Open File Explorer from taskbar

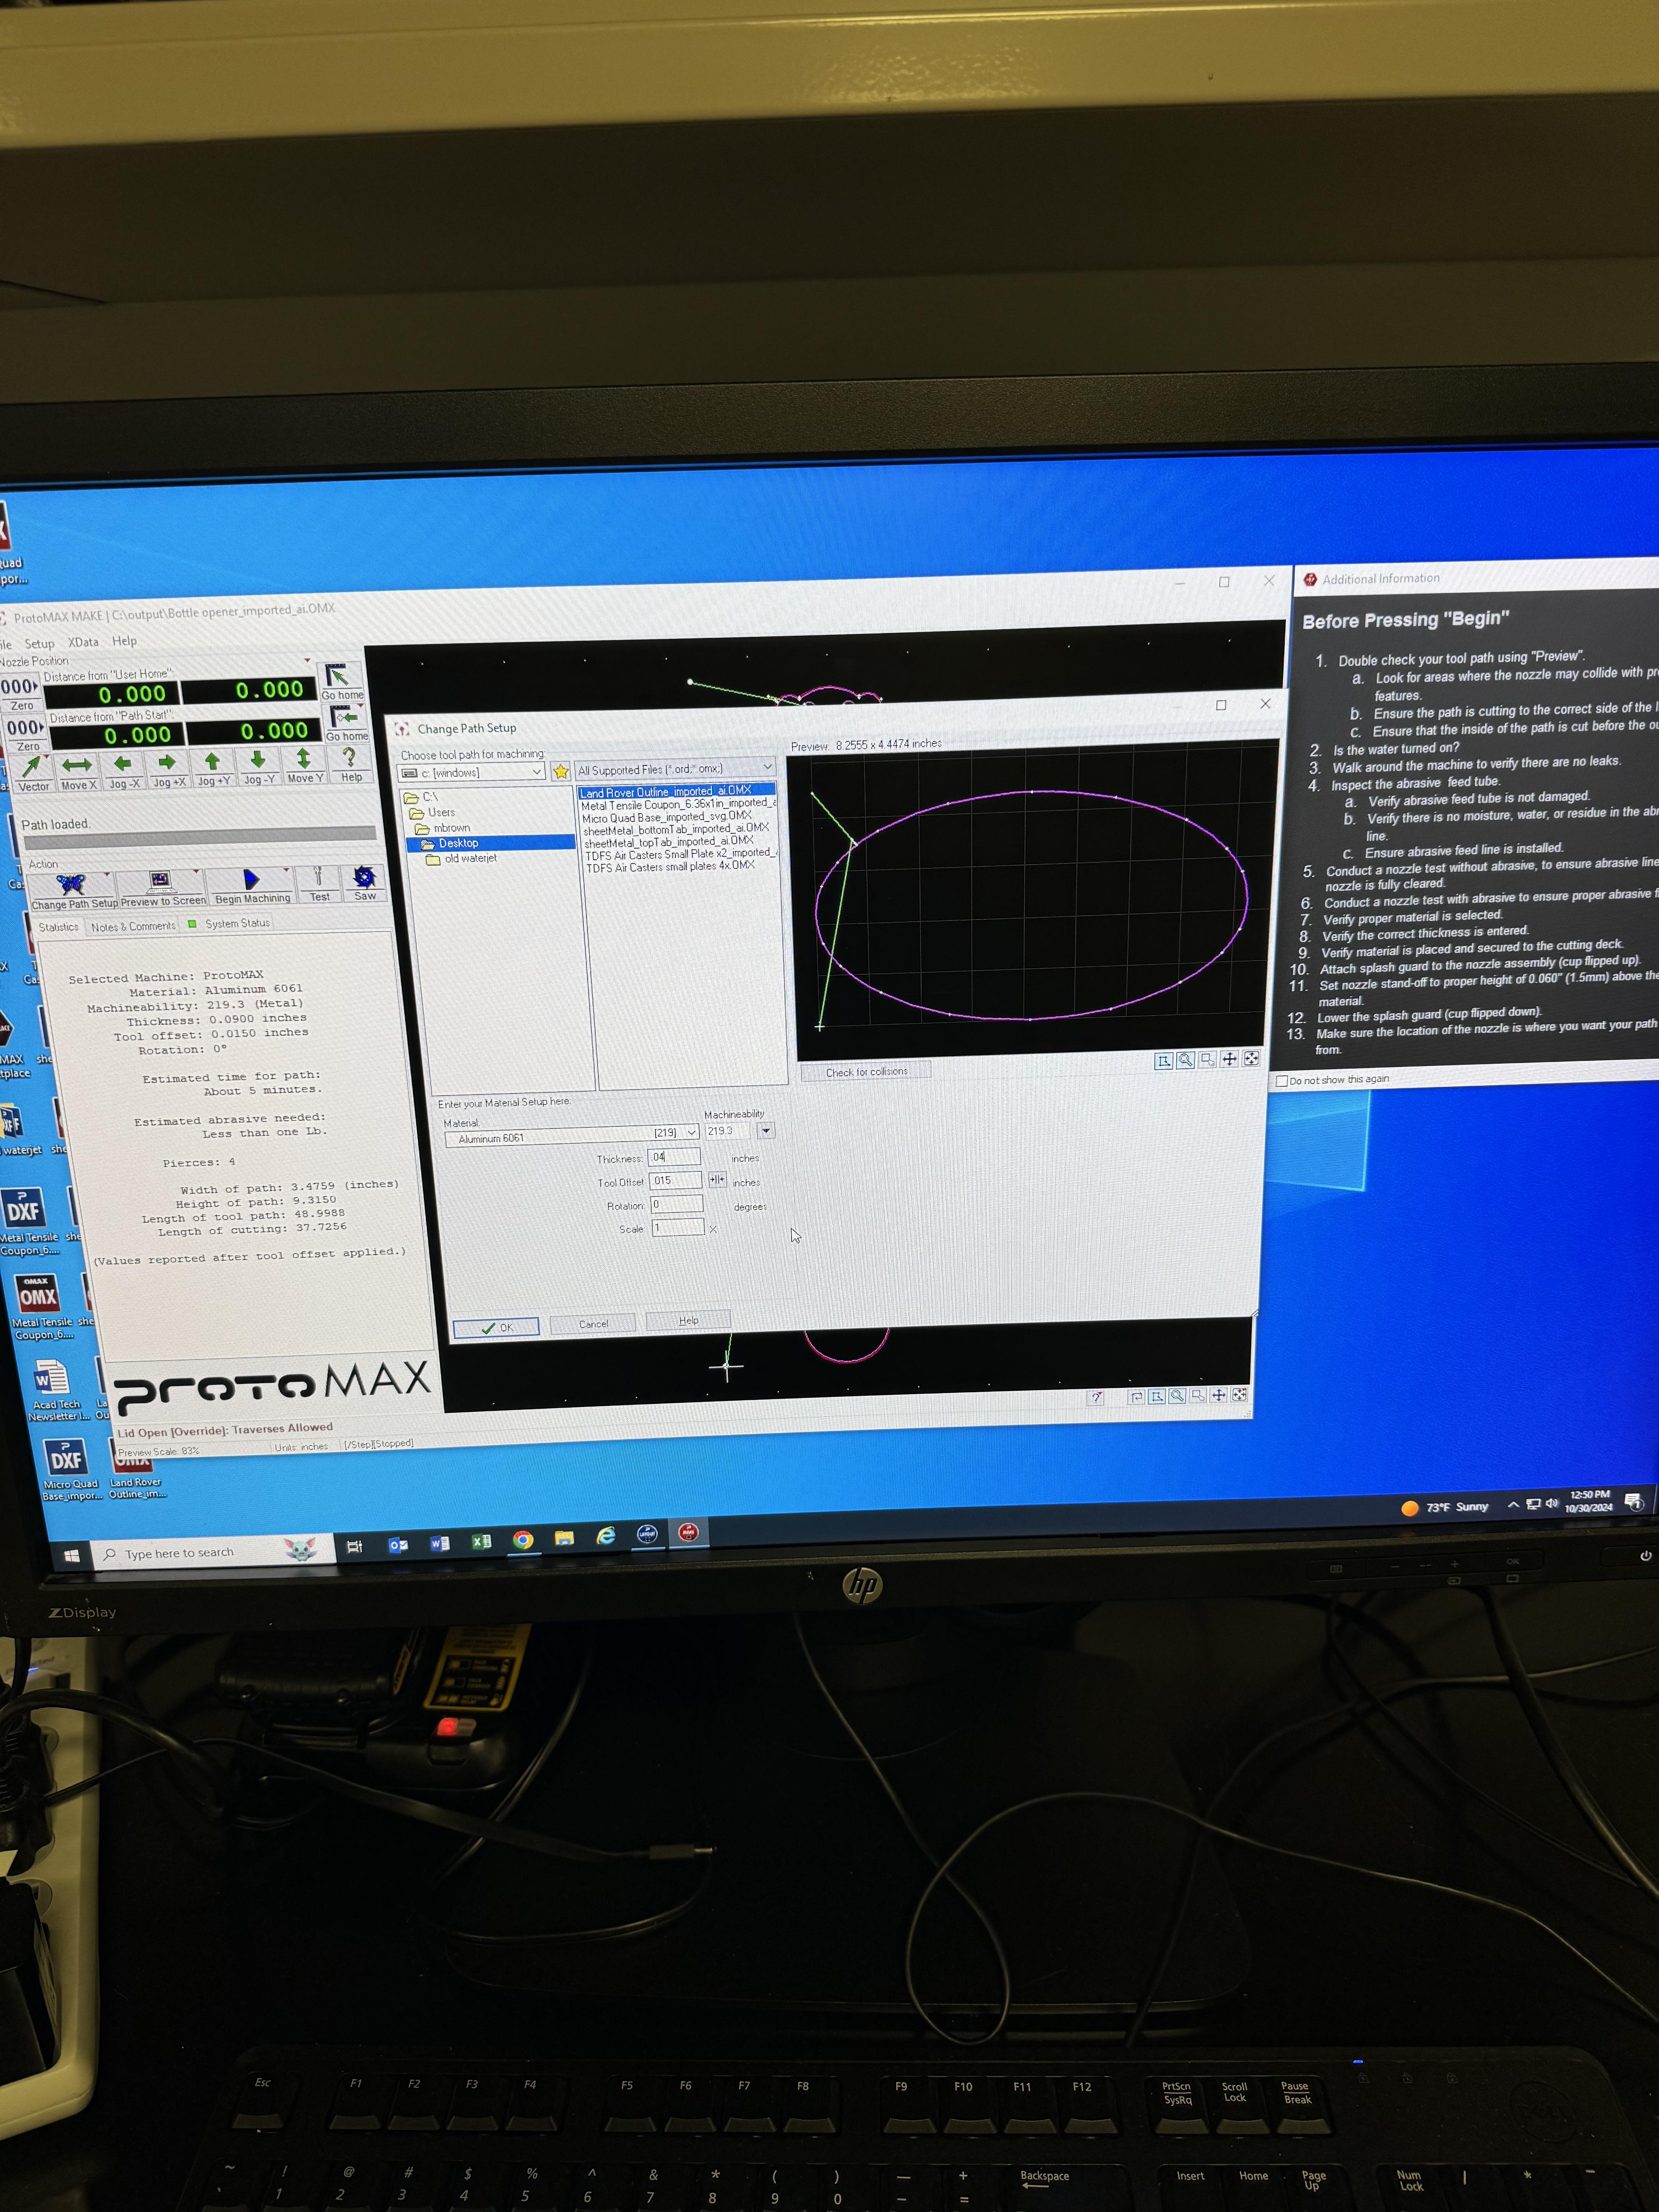(x=564, y=1538)
